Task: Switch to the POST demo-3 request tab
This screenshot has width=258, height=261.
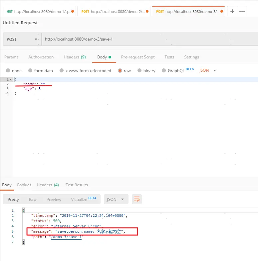Action: pos(188,11)
